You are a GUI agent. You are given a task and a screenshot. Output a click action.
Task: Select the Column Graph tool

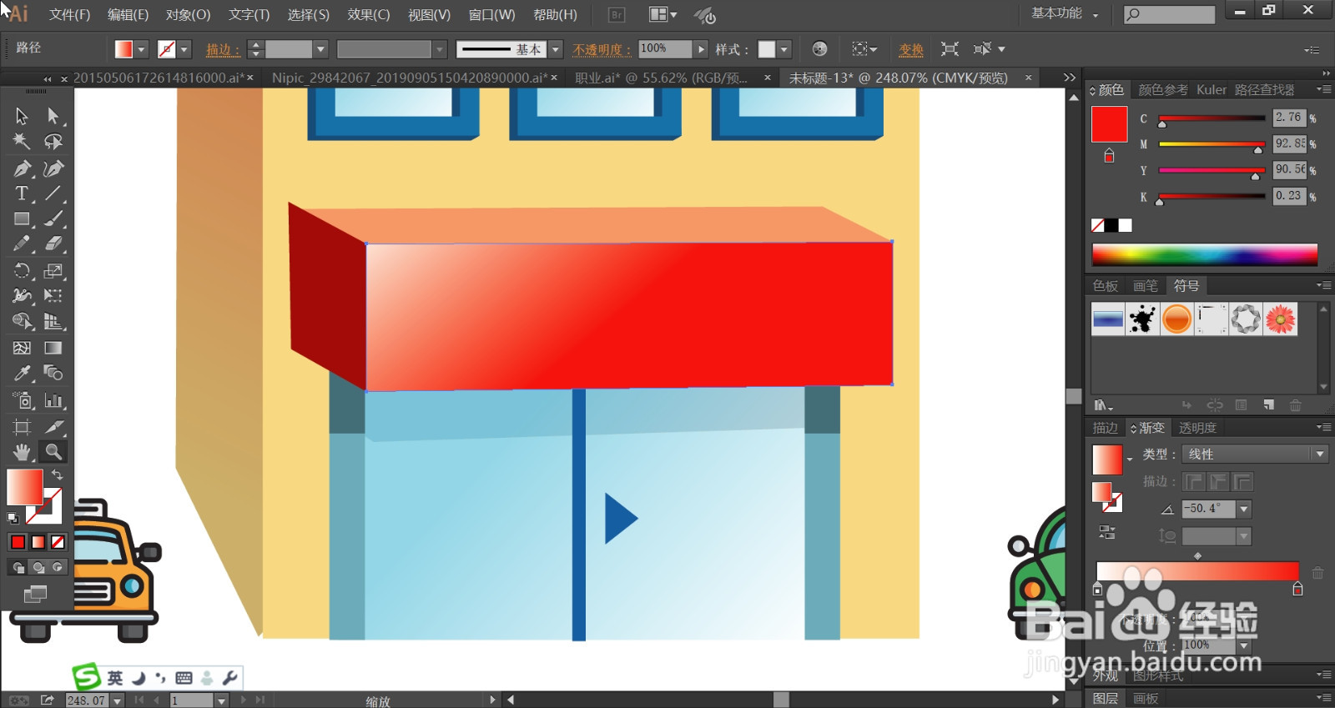[x=53, y=400]
